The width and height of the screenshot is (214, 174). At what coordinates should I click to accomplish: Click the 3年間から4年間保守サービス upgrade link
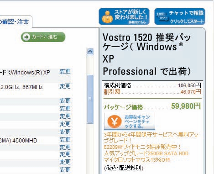click(x=151, y=137)
